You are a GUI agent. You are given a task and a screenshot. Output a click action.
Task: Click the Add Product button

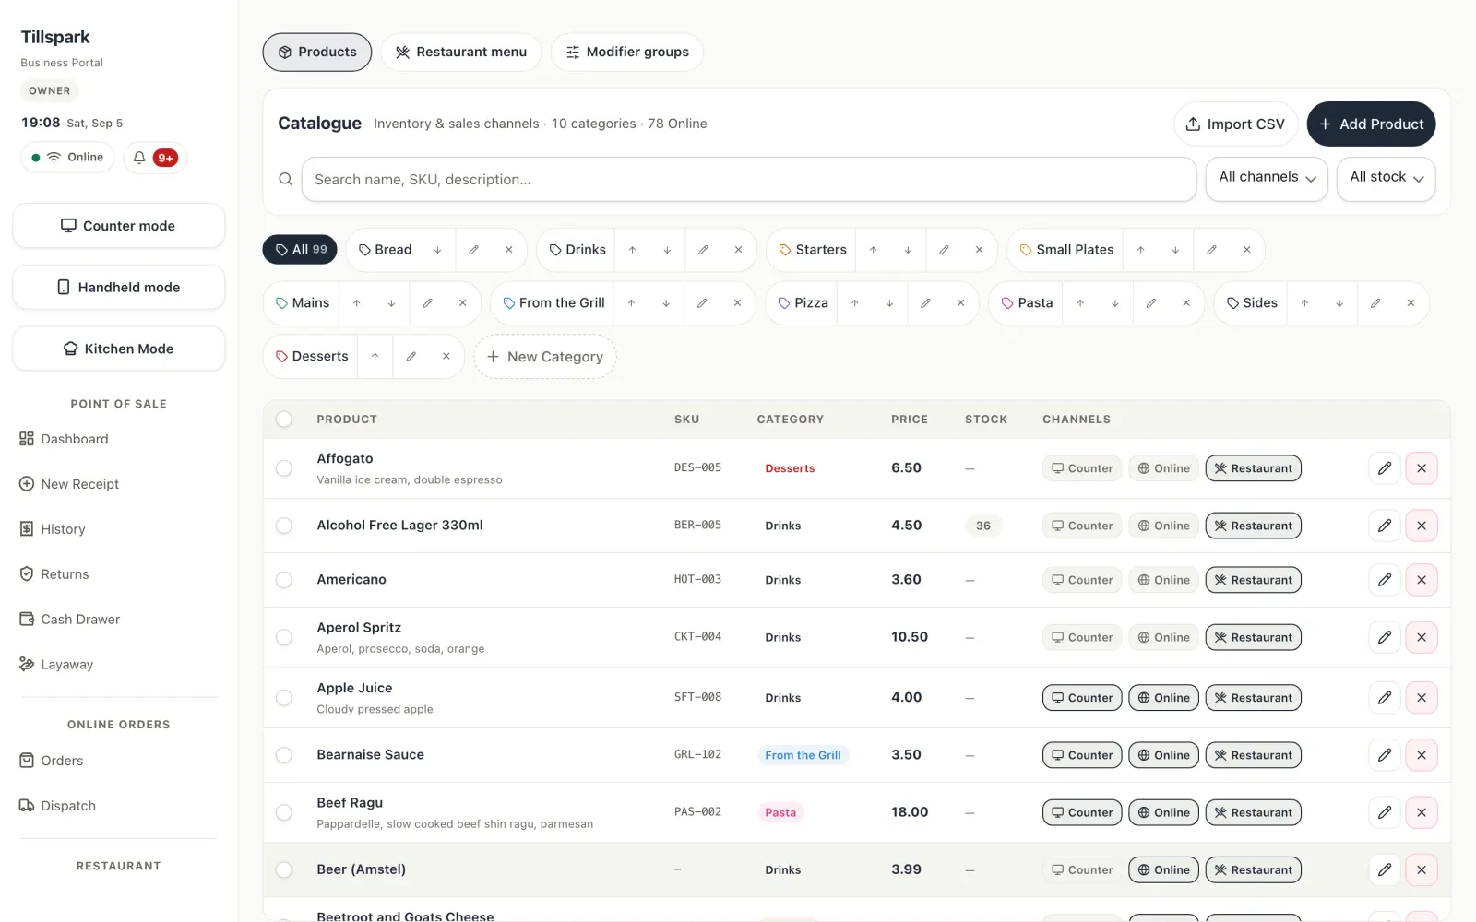(1371, 124)
